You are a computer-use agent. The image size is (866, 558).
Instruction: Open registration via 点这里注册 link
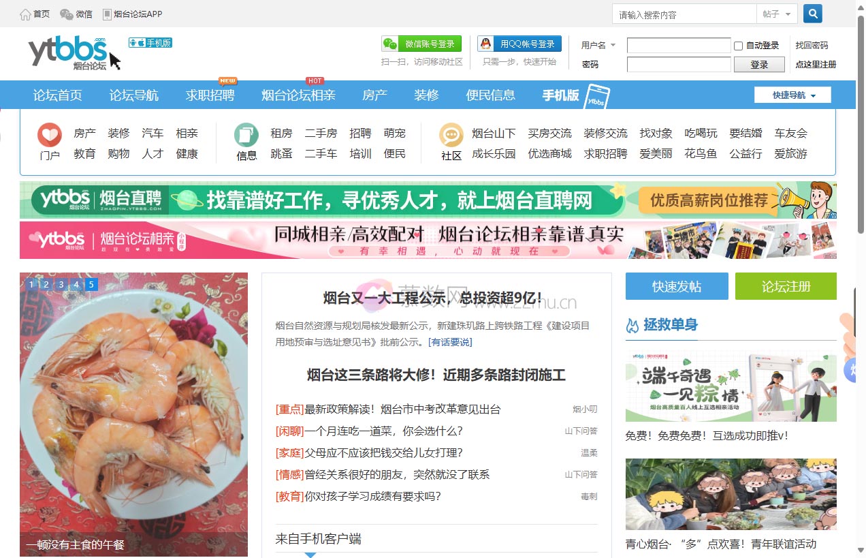pyautogui.click(x=816, y=64)
